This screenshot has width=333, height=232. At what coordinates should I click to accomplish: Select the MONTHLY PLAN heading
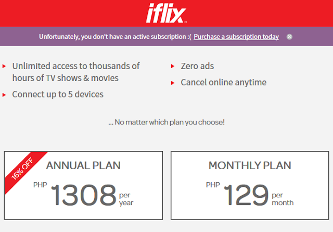pos(250,166)
